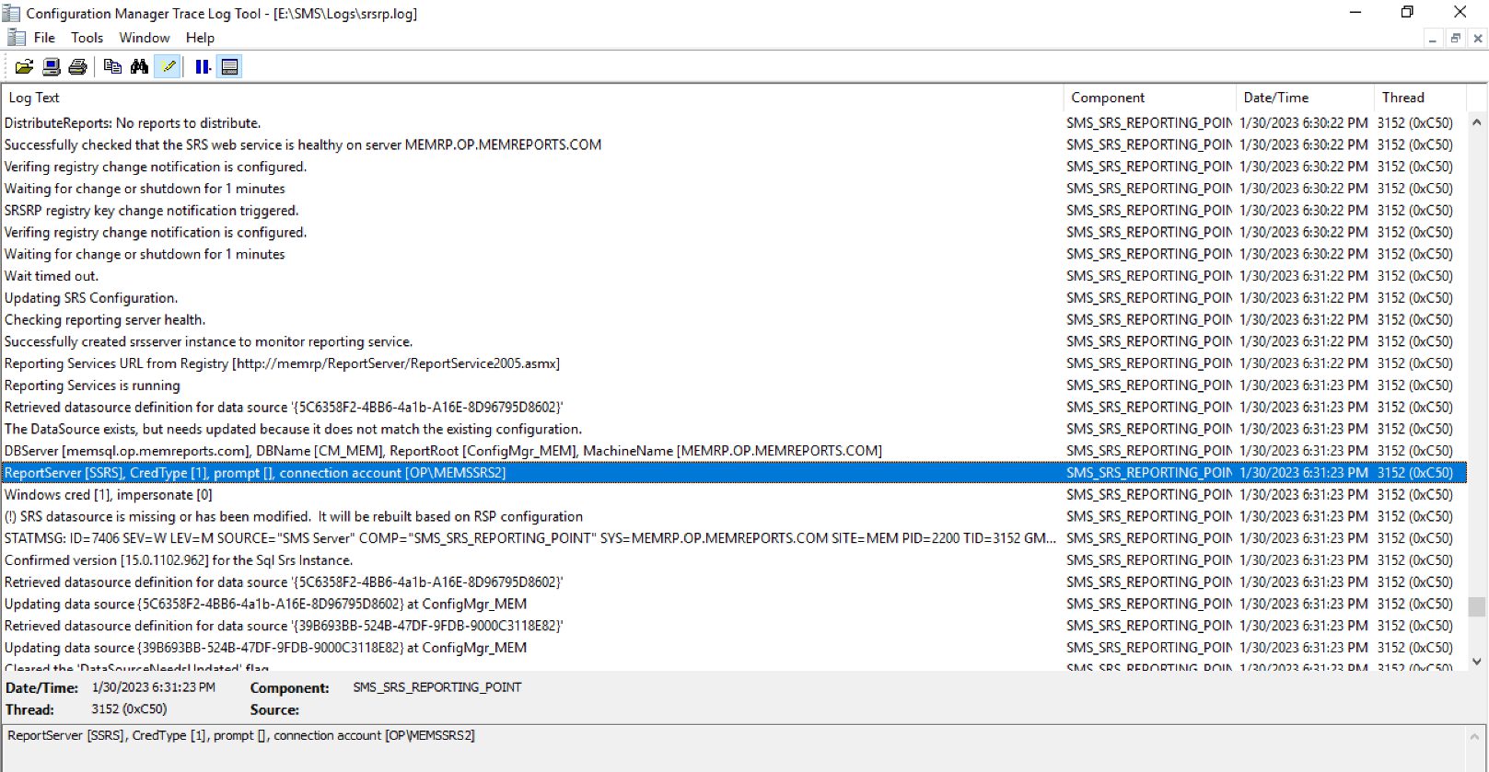The width and height of the screenshot is (1489, 772).
Task: Restore the inner srsrp.log document window
Action: coord(1455,39)
